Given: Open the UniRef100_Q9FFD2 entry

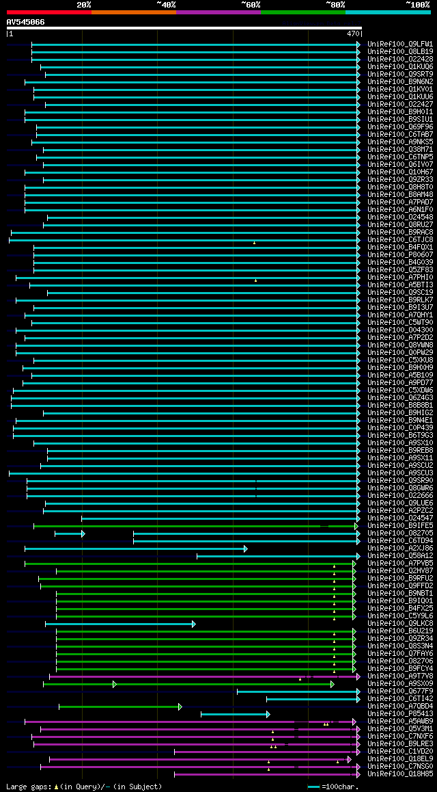Looking at the screenshot, I should pos(400,586).
